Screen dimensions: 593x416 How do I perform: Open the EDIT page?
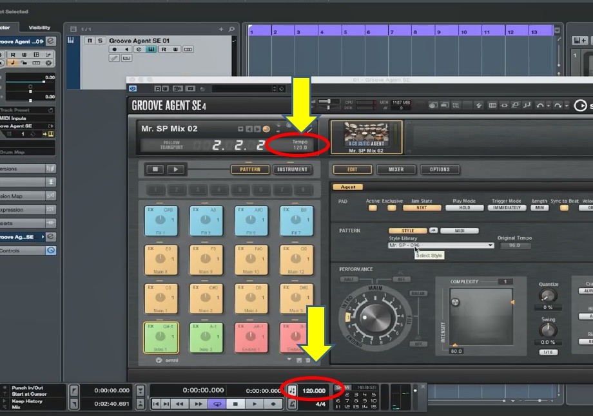tap(352, 169)
